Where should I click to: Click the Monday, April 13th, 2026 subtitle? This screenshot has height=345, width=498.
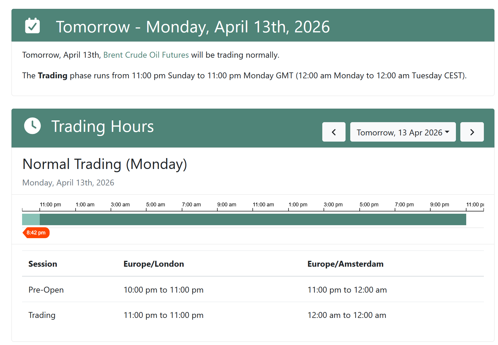click(68, 183)
